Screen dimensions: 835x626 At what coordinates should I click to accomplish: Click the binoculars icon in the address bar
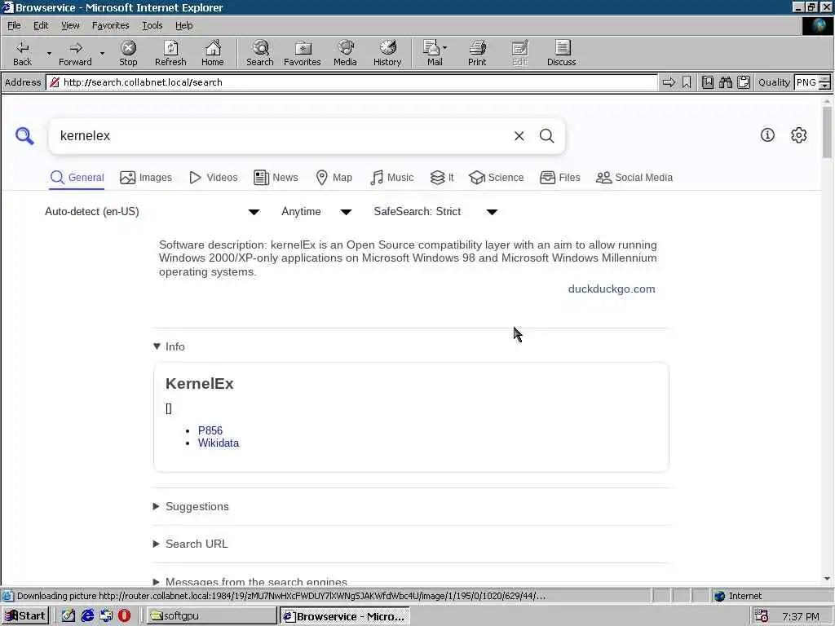[725, 82]
